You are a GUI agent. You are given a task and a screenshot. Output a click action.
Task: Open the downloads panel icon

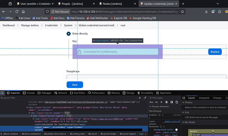pos(206,12)
